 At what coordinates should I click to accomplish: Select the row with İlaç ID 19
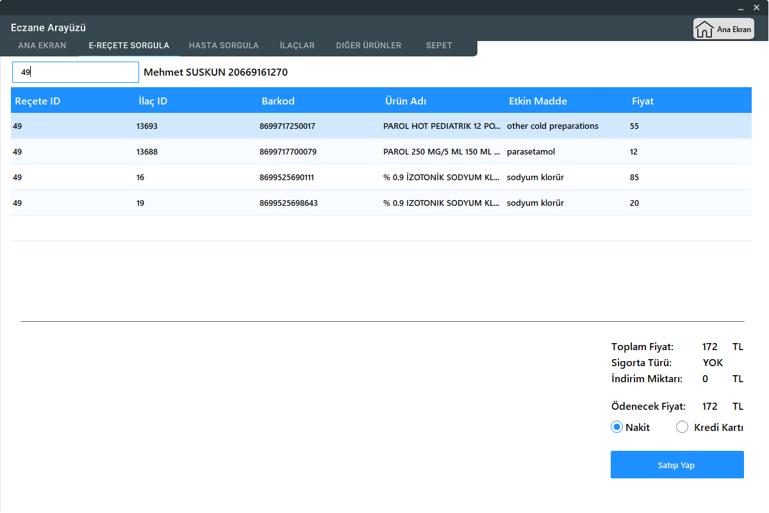click(140, 203)
